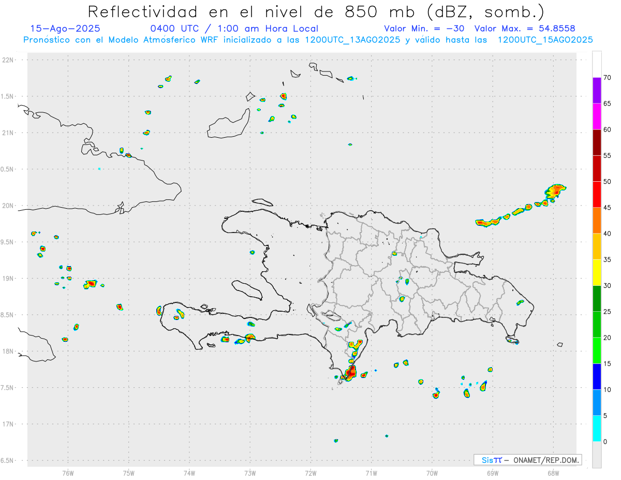Click the colorbar tick label 45
Viewport: 621px width, 480px height.
tap(607, 208)
